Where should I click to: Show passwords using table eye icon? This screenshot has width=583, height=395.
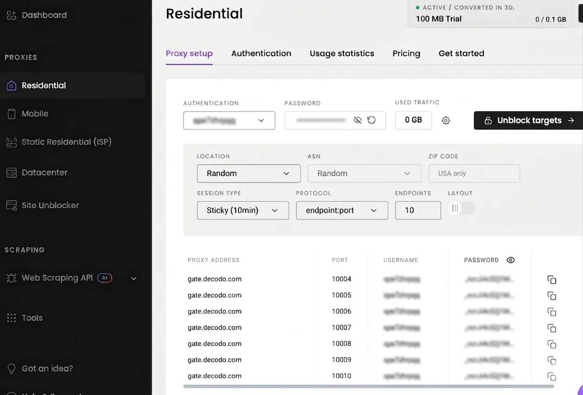(x=510, y=260)
